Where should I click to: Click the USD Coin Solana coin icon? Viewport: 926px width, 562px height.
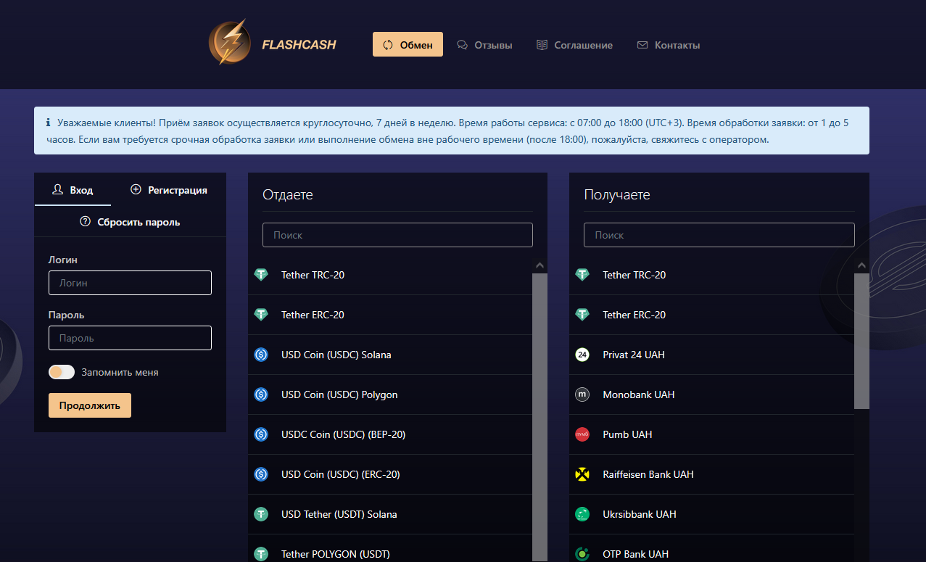[261, 355]
